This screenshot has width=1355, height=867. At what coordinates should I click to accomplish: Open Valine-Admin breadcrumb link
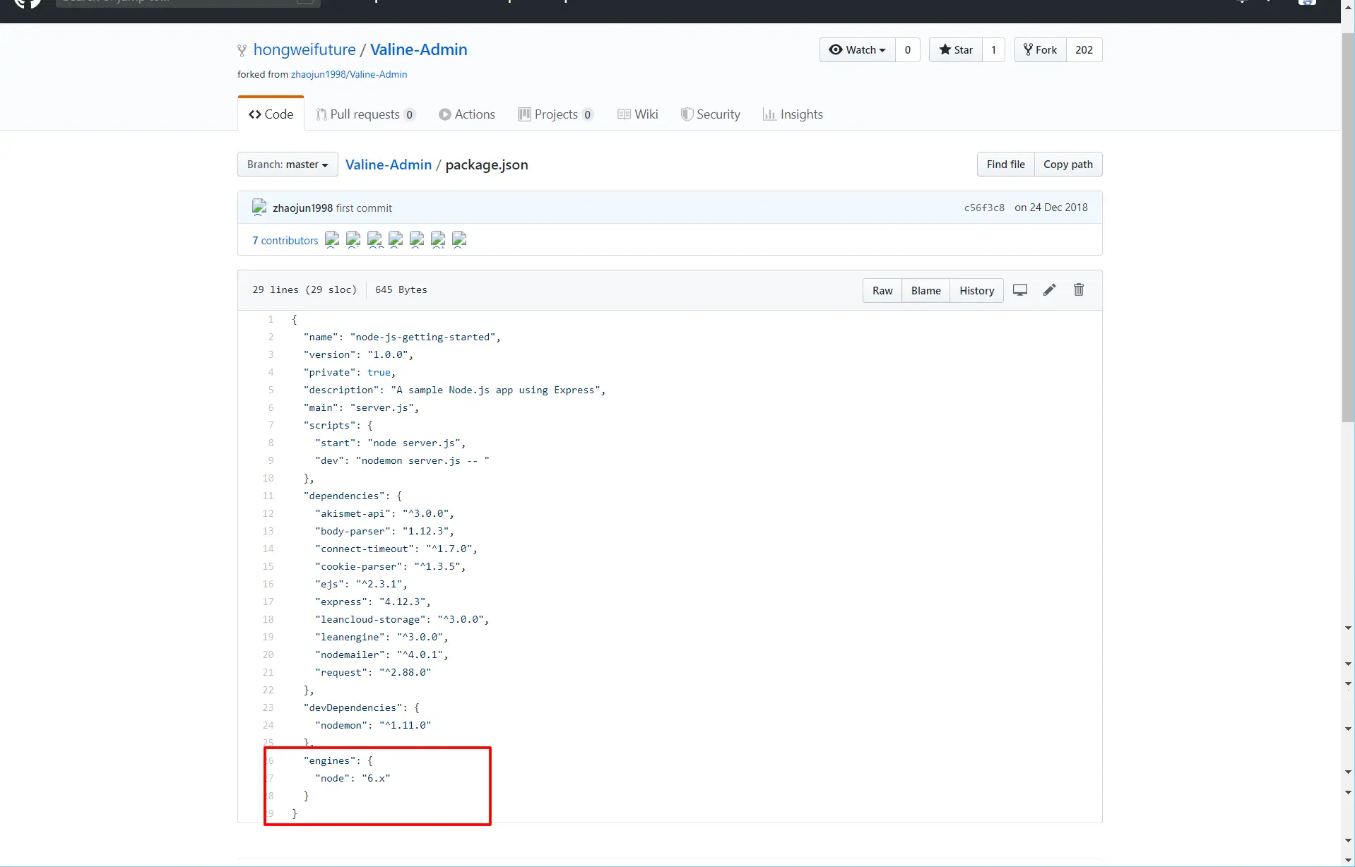pyautogui.click(x=389, y=165)
